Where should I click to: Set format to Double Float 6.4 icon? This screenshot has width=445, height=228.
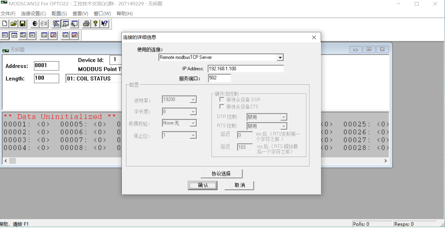[x=65, y=35]
